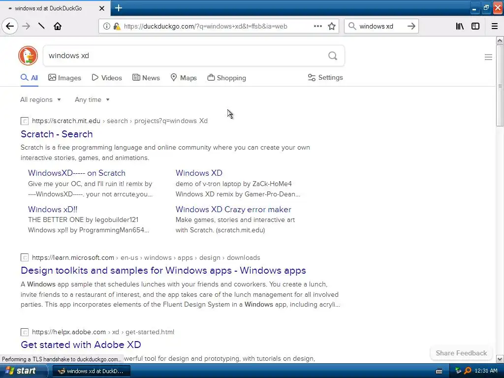Screen dimensions: 504x378
Task: Click the learn.microsoft.com URL breadcrumb
Action: pos(146,258)
